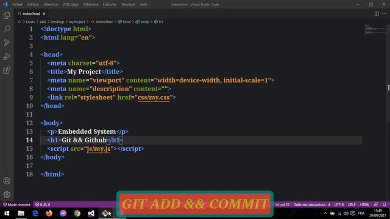Select the index.html editor tab
390x219 pixels.
pyautogui.click(x=31, y=13)
